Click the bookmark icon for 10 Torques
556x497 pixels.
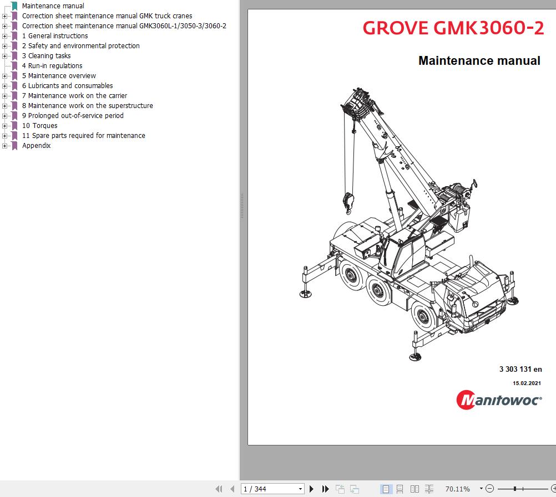pyautogui.click(x=14, y=126)
